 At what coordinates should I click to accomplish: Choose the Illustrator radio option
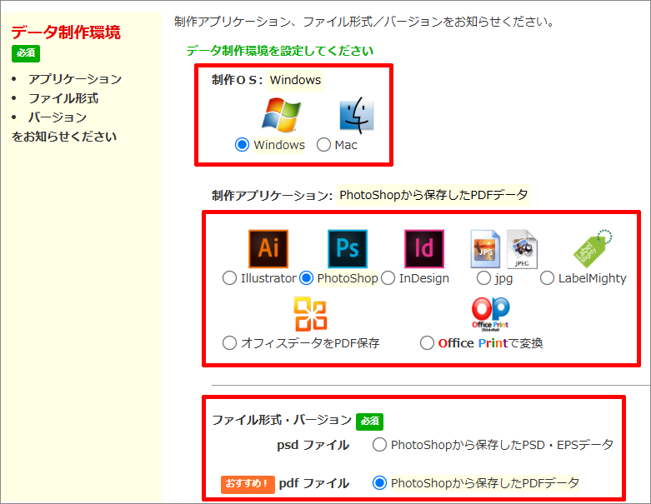pos(229,278)
